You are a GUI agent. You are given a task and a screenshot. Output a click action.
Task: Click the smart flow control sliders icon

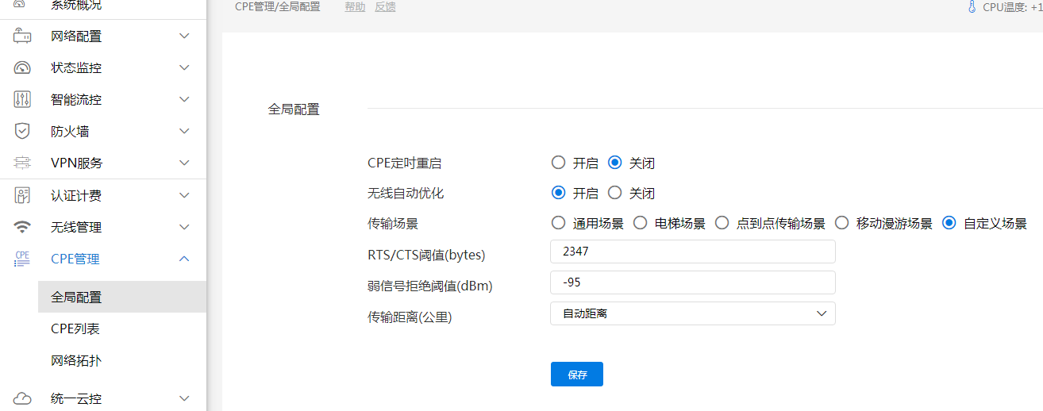click(22, 99)
